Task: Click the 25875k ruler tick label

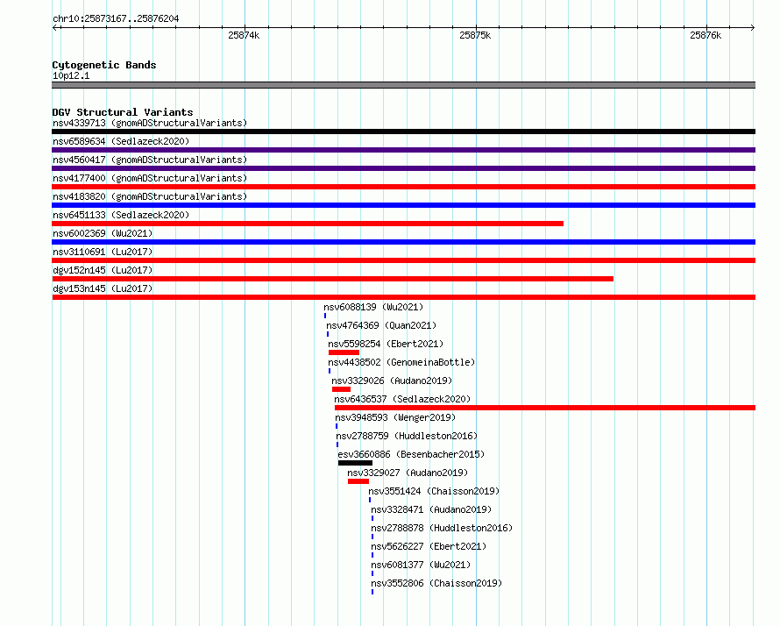Action: [475, 35]
